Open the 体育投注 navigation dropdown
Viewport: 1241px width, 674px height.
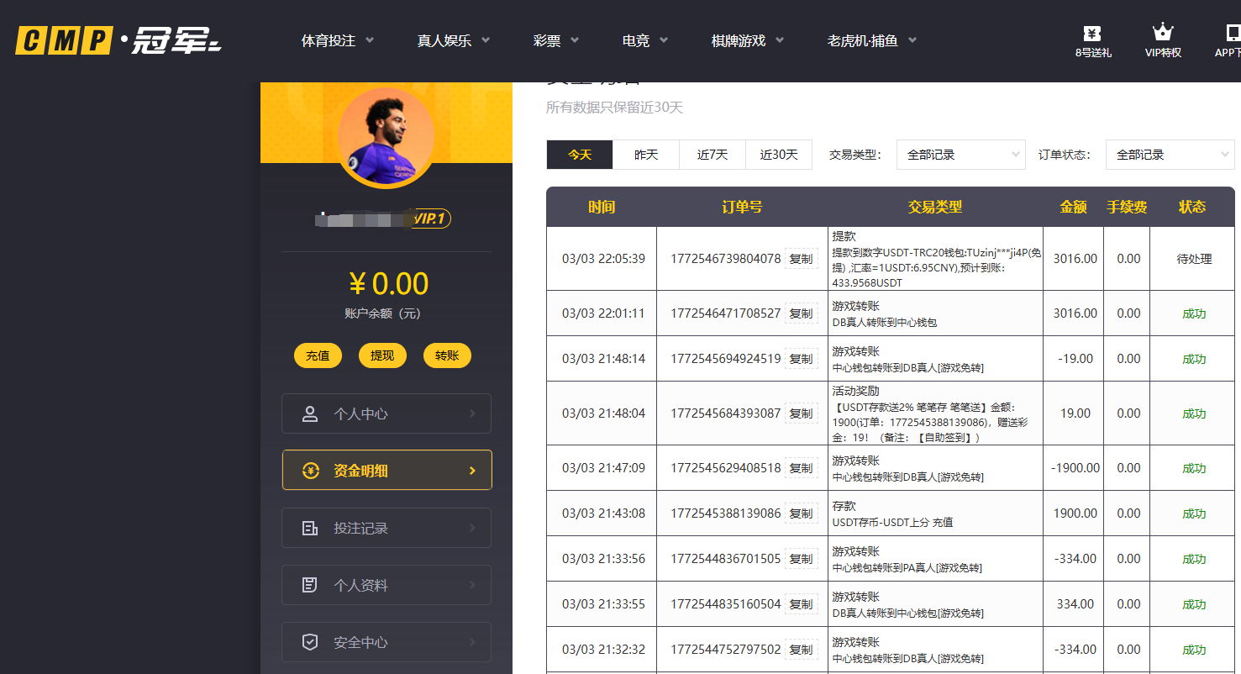[x=338, y=40]
